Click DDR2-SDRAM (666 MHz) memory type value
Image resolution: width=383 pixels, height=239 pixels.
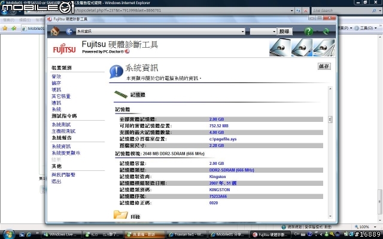(232, 170)
